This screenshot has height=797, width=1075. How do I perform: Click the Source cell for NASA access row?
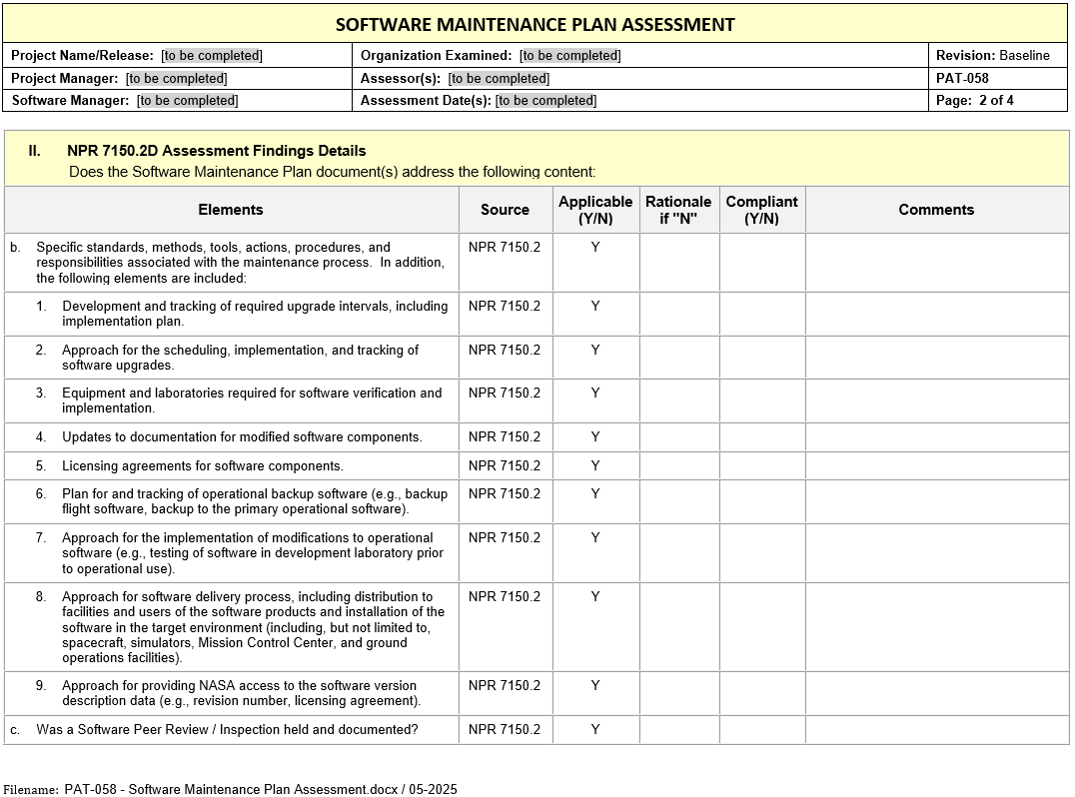coord(505,686)
